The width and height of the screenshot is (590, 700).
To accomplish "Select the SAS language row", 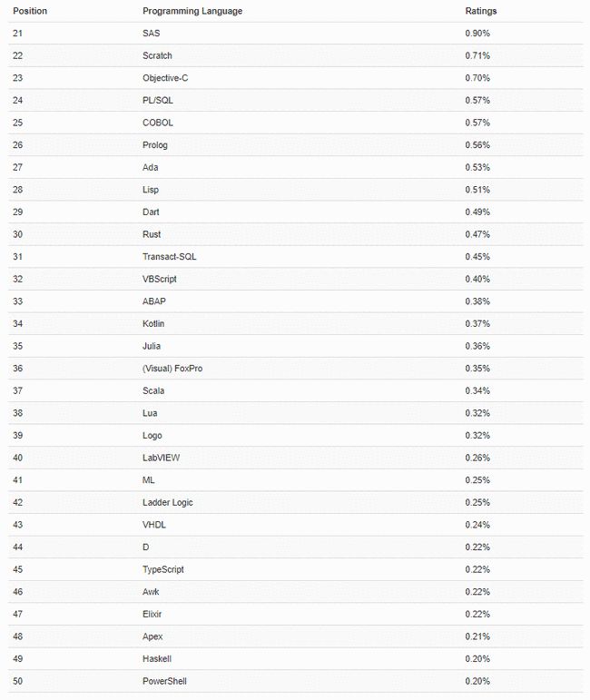I will pyautogui.click(x=295, y=34).
